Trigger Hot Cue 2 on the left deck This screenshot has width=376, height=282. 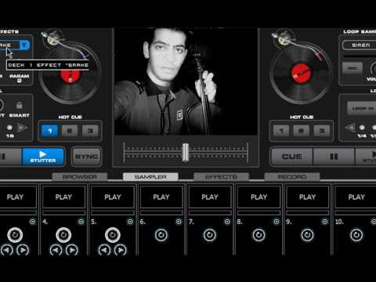(x=70, y=131)
